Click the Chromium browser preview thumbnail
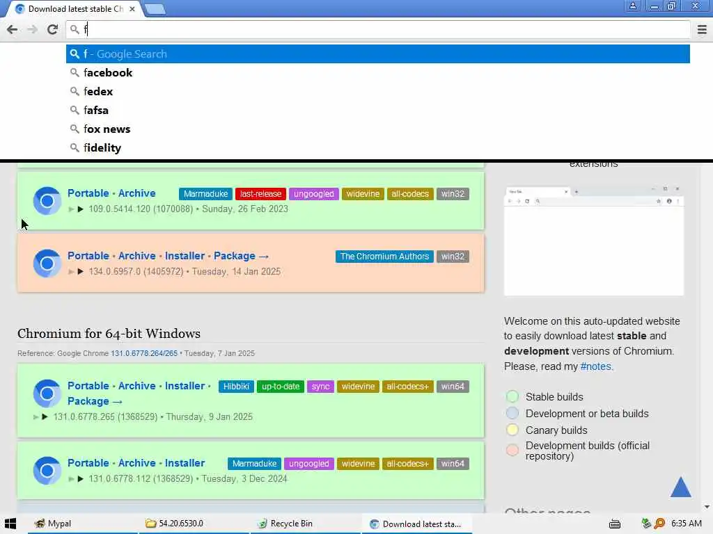 594,240
